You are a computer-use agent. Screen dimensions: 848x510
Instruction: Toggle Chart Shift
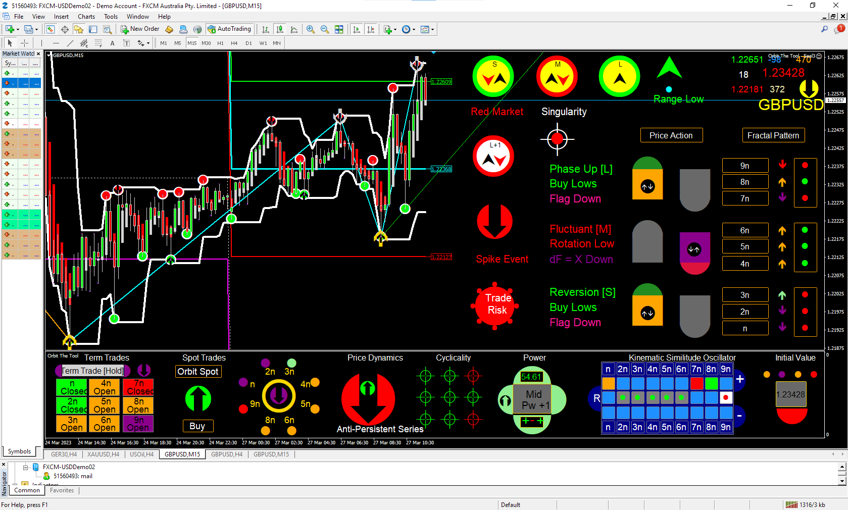click(x=371, y=29)
